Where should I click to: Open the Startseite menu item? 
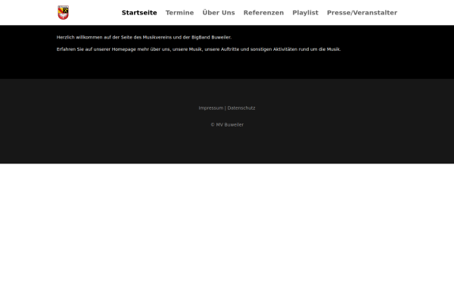[x=139, y=13]
